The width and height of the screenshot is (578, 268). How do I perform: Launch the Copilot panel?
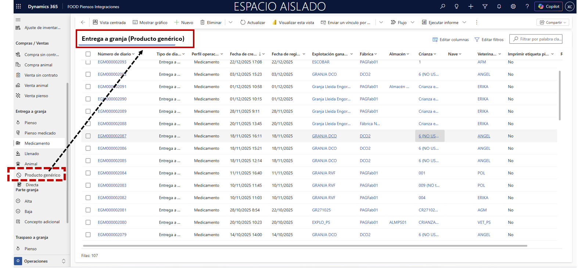click(549, 6)
